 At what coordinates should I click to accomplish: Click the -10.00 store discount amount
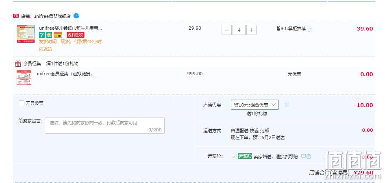[x=363, y=105]
